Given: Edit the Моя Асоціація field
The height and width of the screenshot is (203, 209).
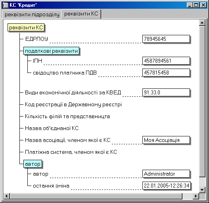Looking at the screenshot, I should point(166,140).
